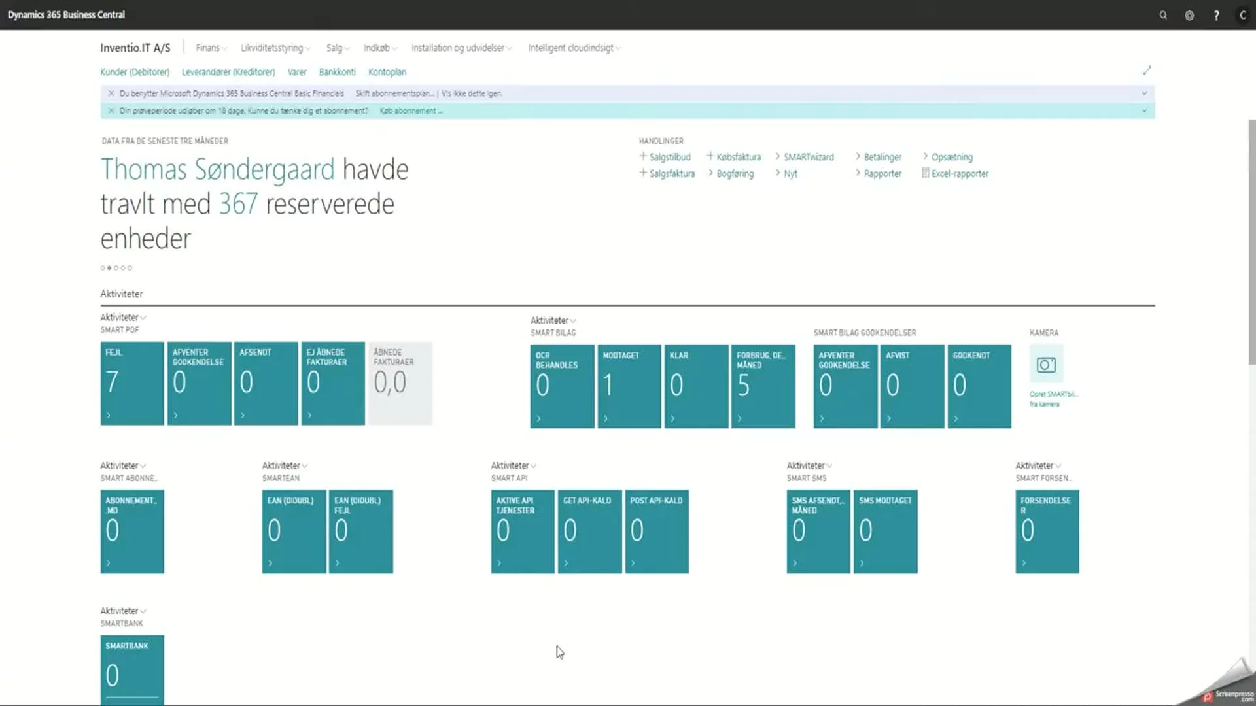Open the user account avatar C
The height and width of the screenshot is (706, 1256).
pos(1242,15)
